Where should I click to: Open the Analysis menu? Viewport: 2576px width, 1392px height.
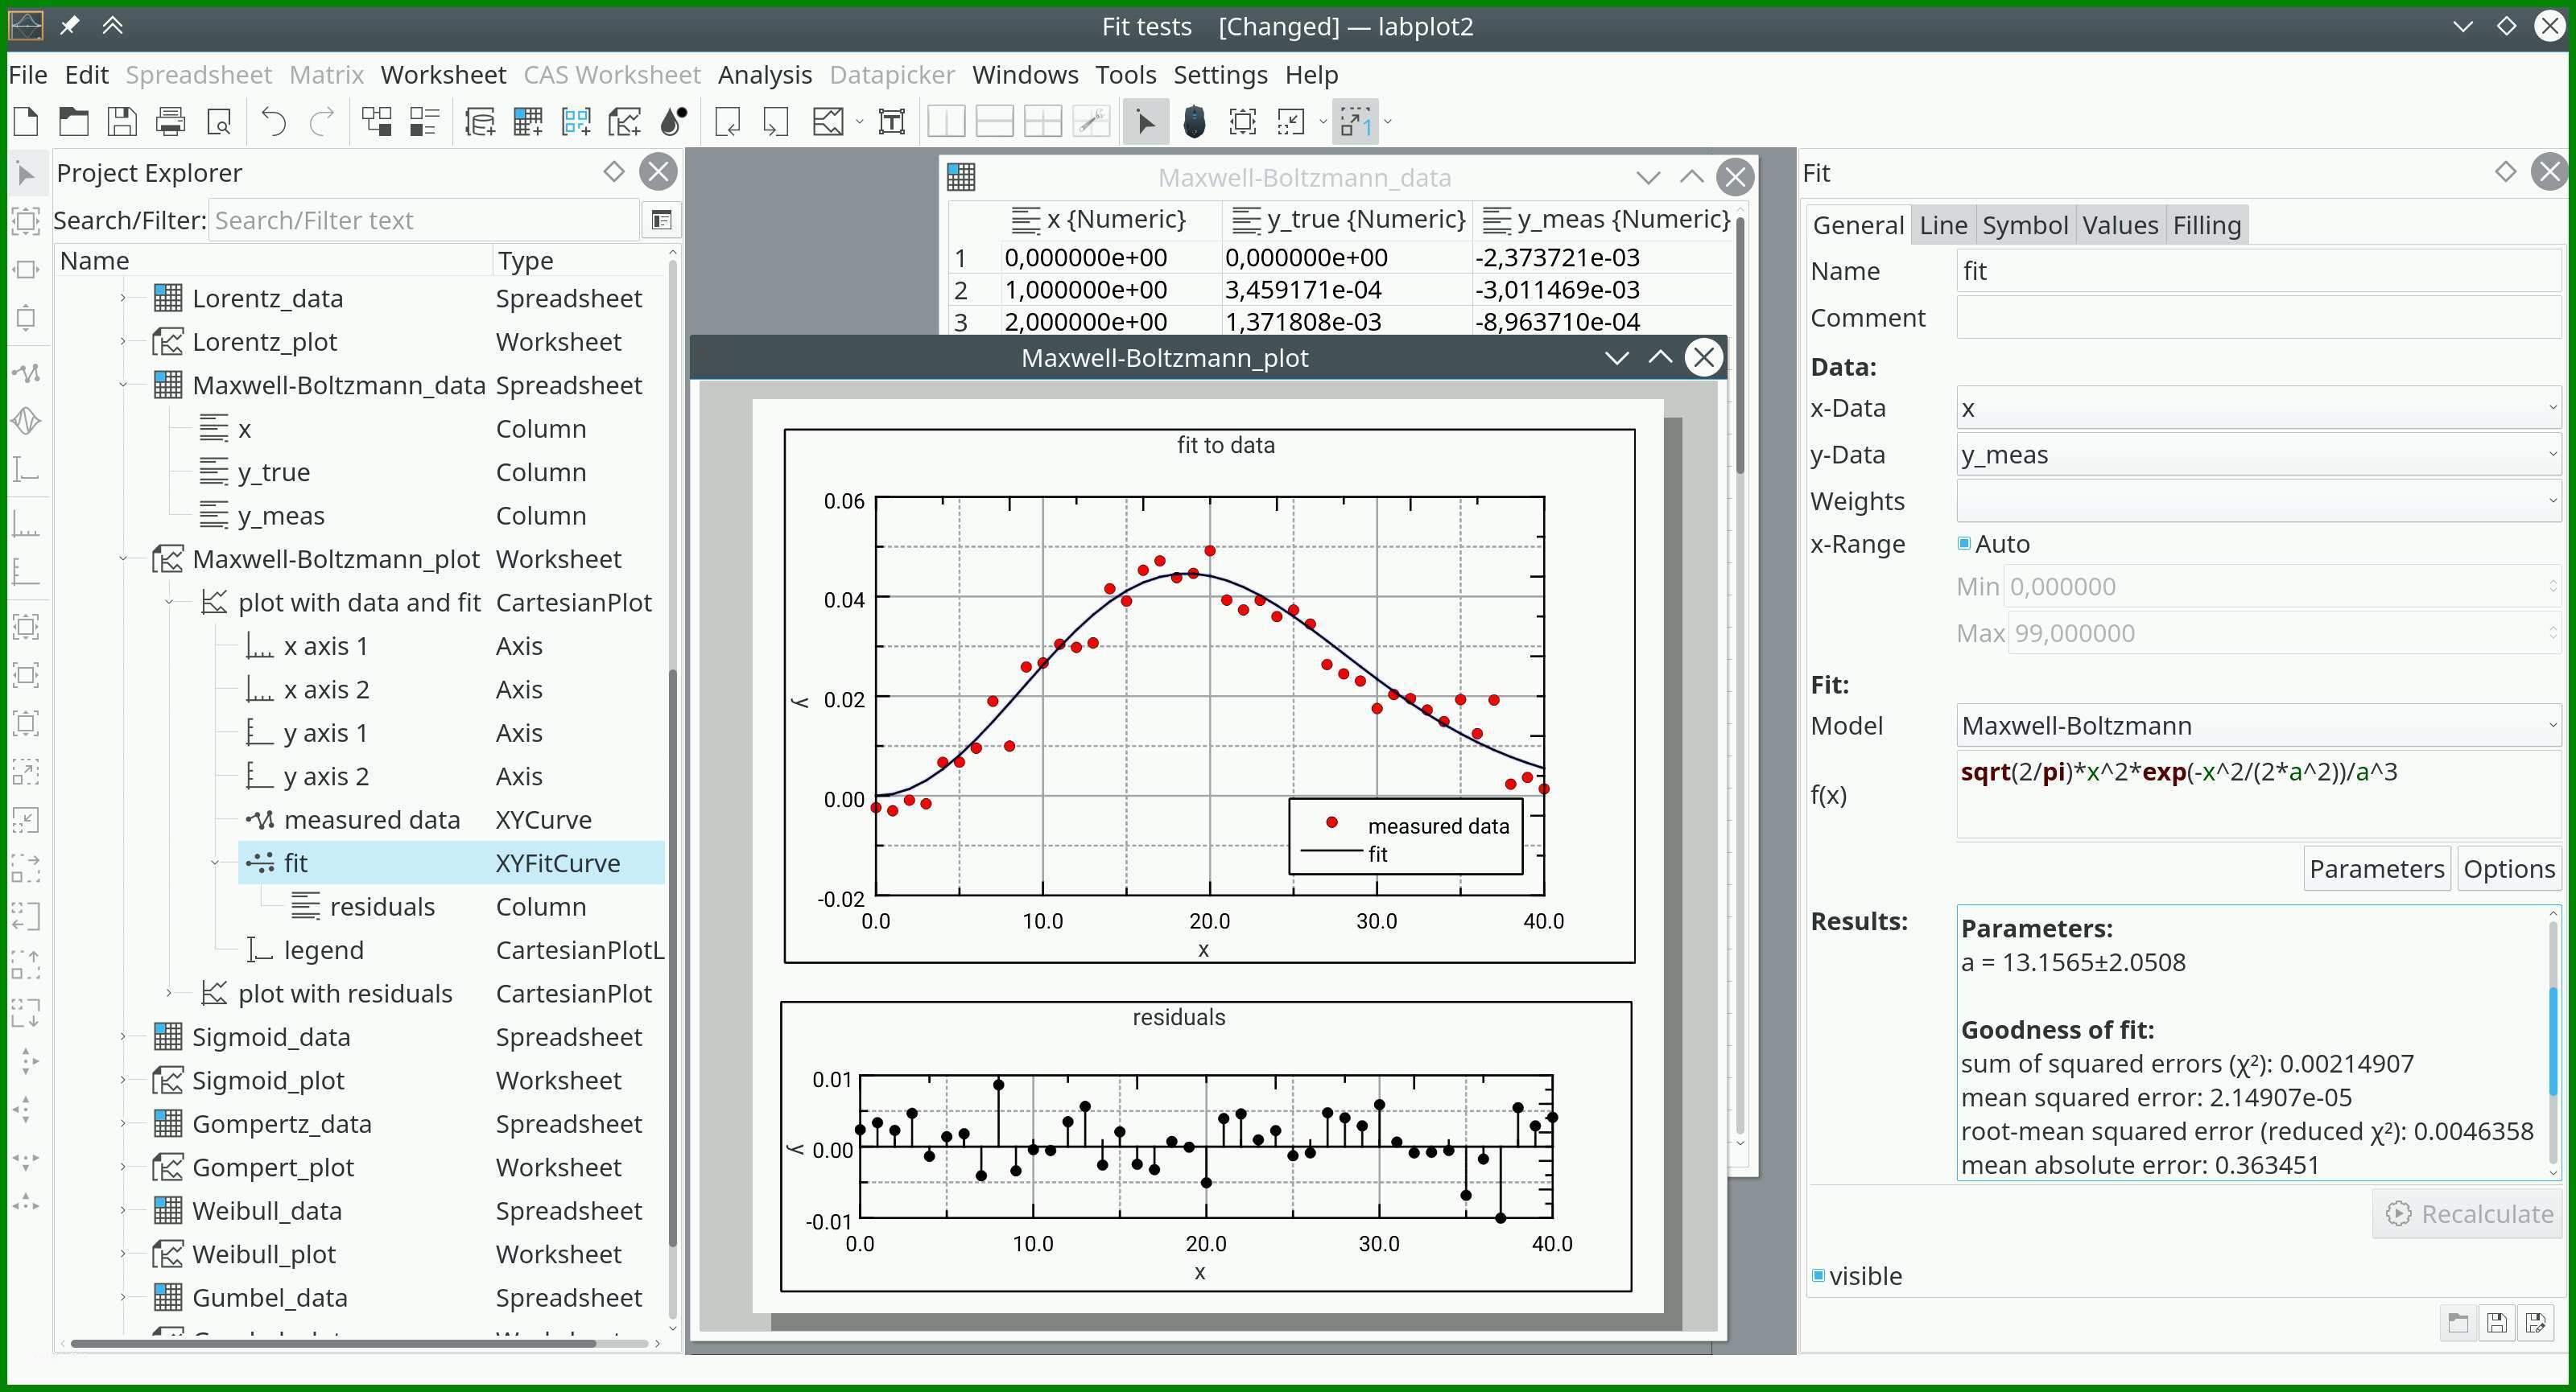(765, 75)
